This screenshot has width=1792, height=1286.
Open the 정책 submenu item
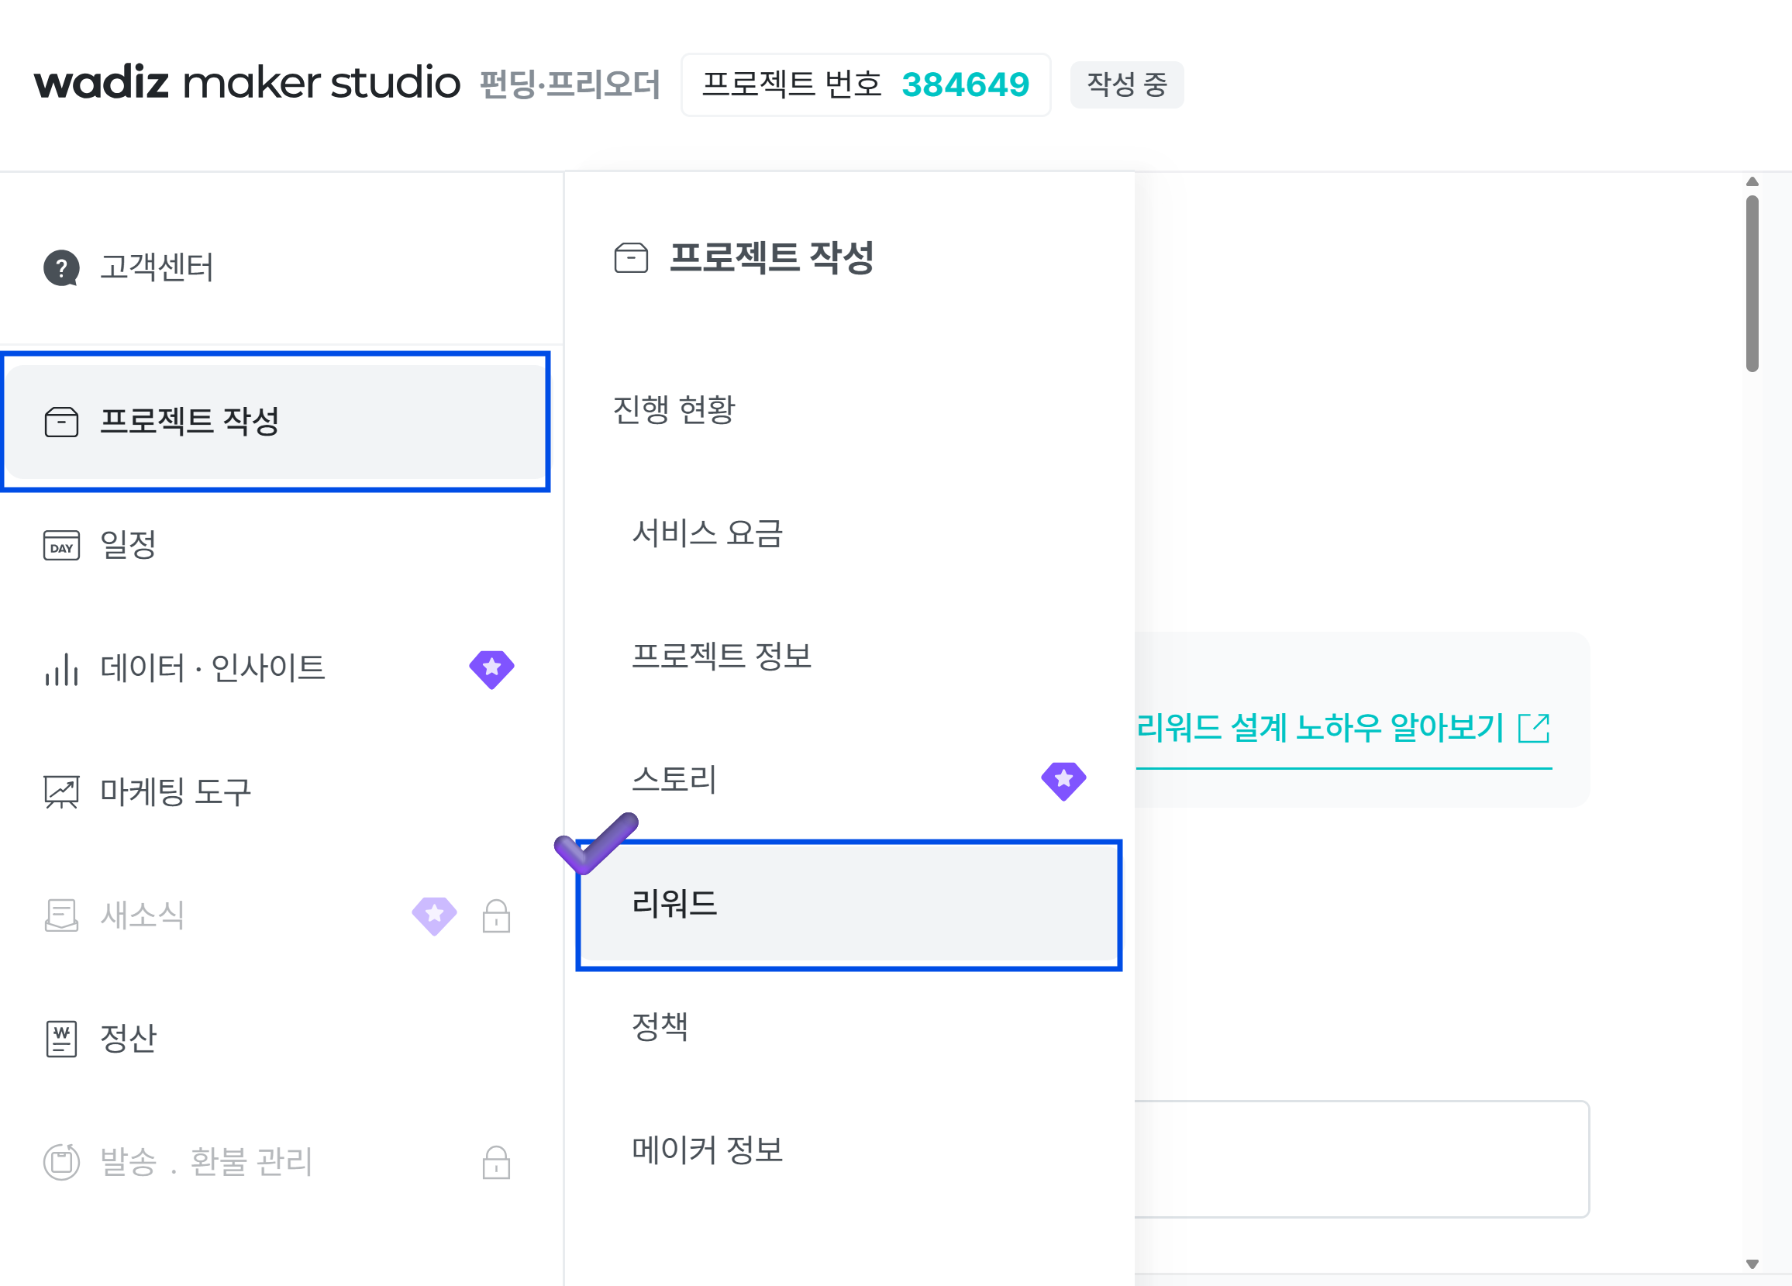click(660, 1028)
